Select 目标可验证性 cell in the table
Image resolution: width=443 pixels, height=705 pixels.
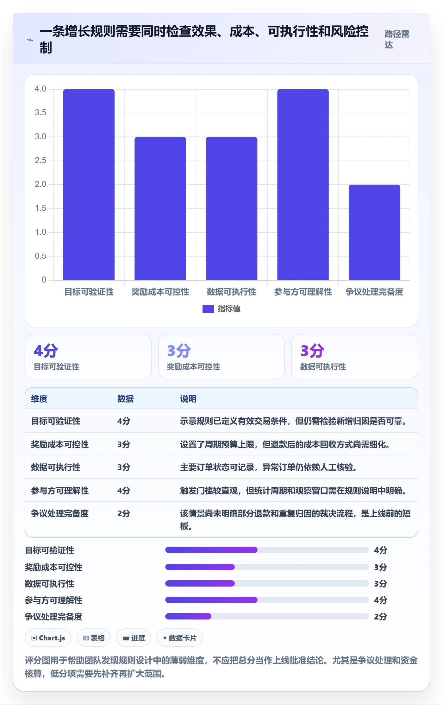[x=56, y=421]
